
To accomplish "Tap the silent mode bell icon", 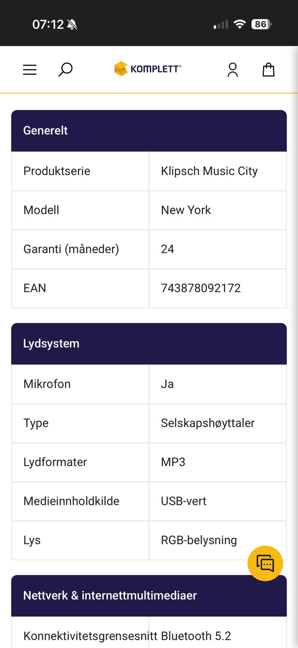I will (x=72, y=25).
